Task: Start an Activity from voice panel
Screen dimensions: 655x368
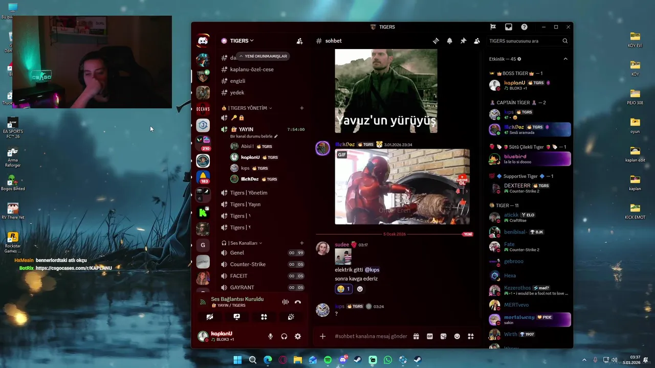Action: [264, 317]
